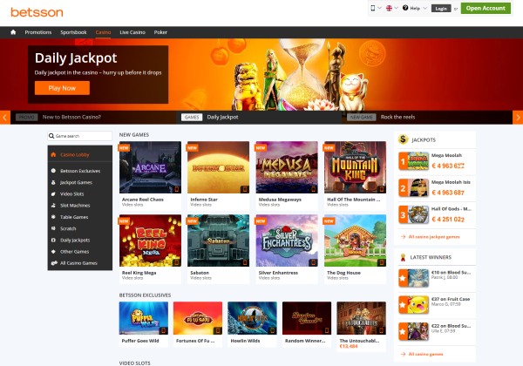Open the Puffer Goes Wild exclusive game
The width and height of the screenshot is (523, 366).
pyautogui.click(x=144, y=318)
